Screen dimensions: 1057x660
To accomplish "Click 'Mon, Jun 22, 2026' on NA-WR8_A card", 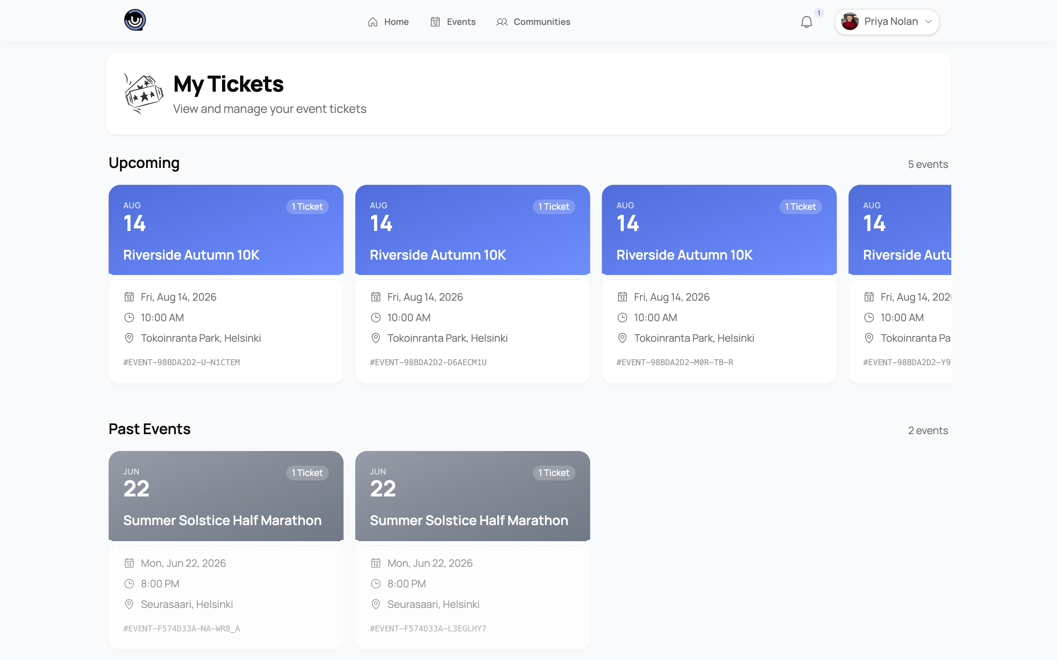I will click(x=184, y=564).
